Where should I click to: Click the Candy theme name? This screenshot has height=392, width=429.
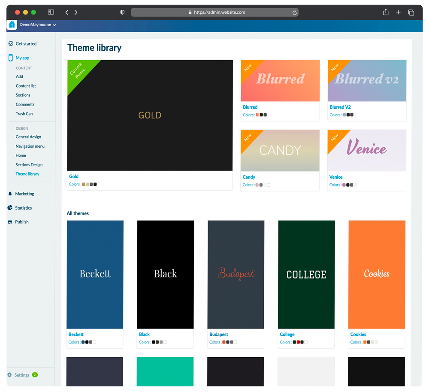[249, 177]
